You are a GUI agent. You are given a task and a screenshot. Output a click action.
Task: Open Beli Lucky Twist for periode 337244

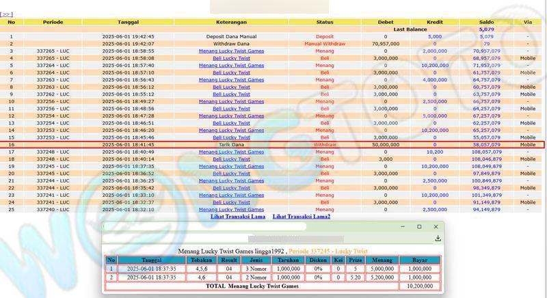(231, 188)
